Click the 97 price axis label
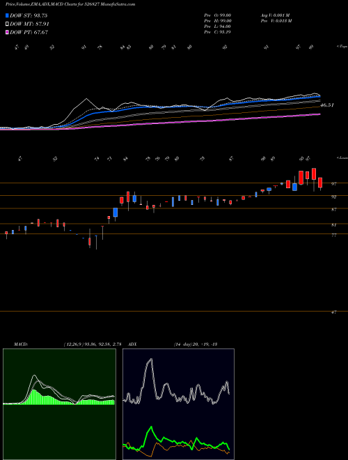Screen dimensions: 348x460 [x=333, y=184]
